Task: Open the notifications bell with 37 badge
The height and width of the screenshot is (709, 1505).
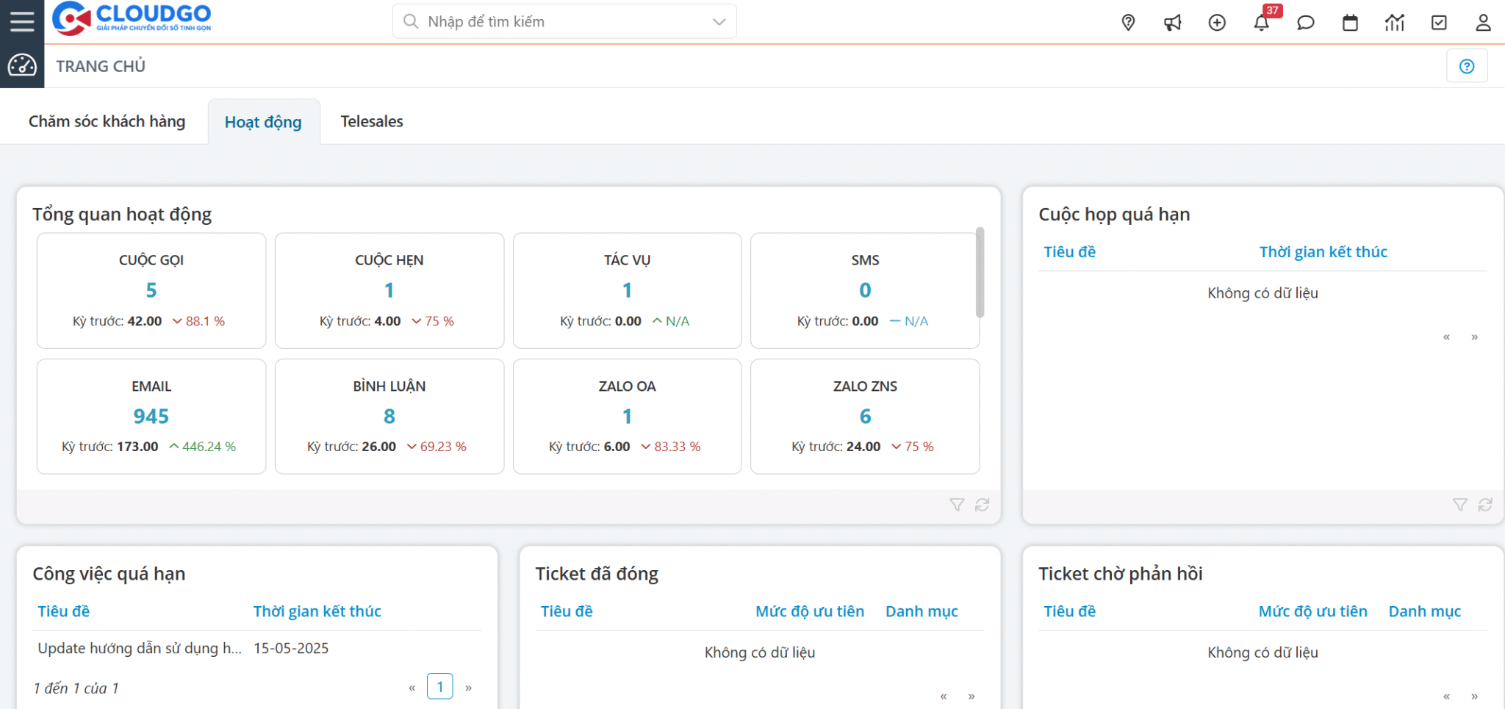Action: click(1262, 23)
